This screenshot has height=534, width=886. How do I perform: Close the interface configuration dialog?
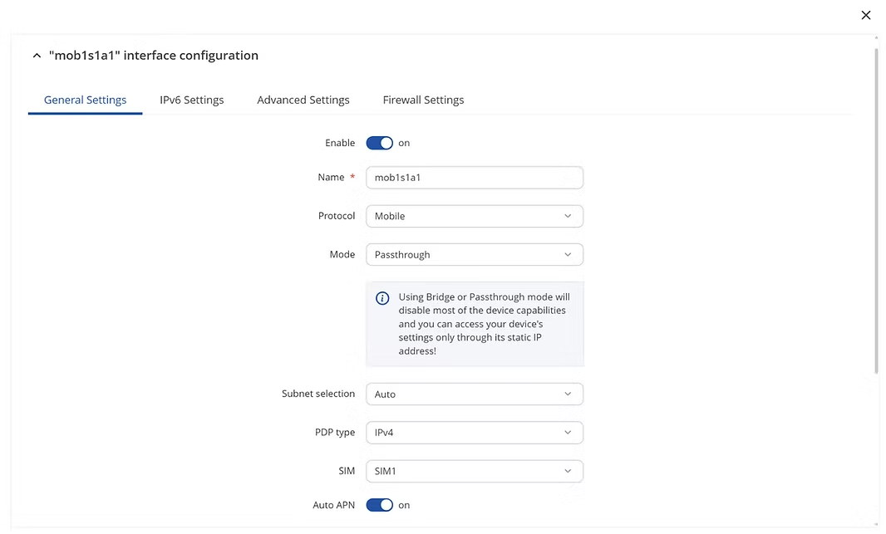(x=865, y=15)
